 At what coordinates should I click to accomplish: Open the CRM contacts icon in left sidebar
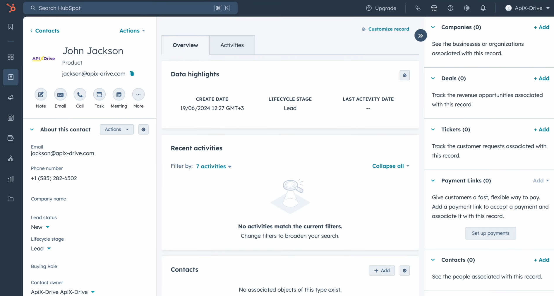[x=11, y=77]
